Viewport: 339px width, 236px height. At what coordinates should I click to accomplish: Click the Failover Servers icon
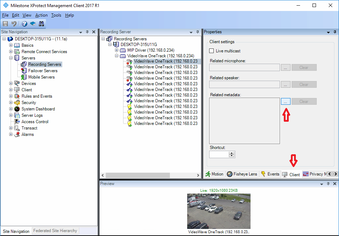pyautogui.click(x=24, y=71)
